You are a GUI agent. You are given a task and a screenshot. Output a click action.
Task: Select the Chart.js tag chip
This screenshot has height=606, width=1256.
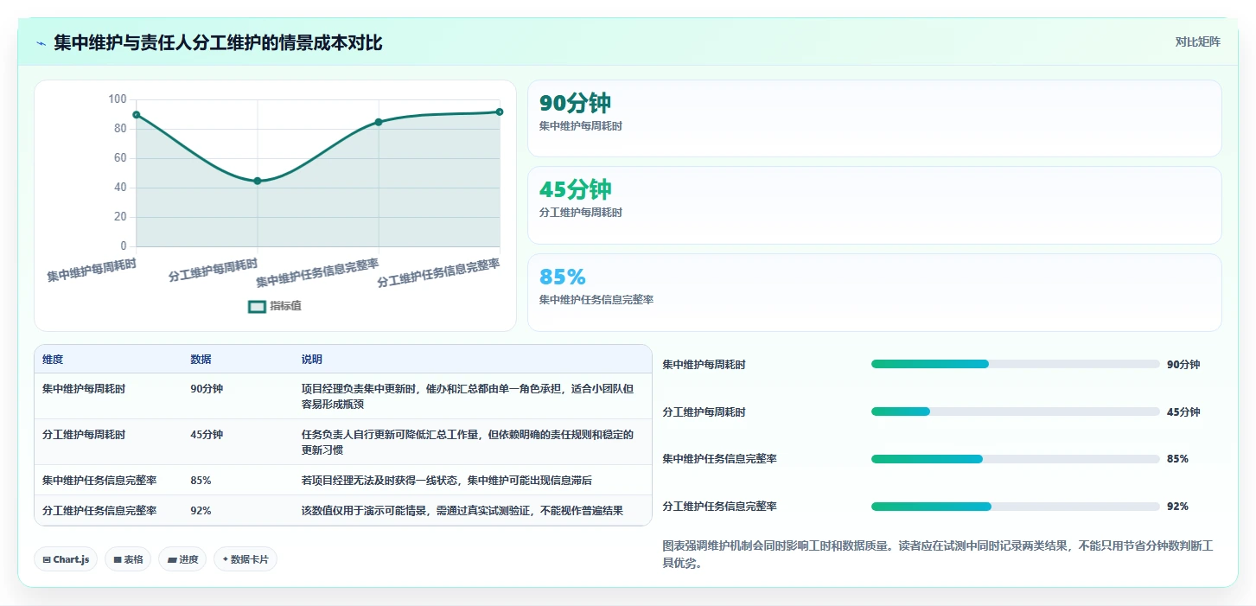pos(66,559)
